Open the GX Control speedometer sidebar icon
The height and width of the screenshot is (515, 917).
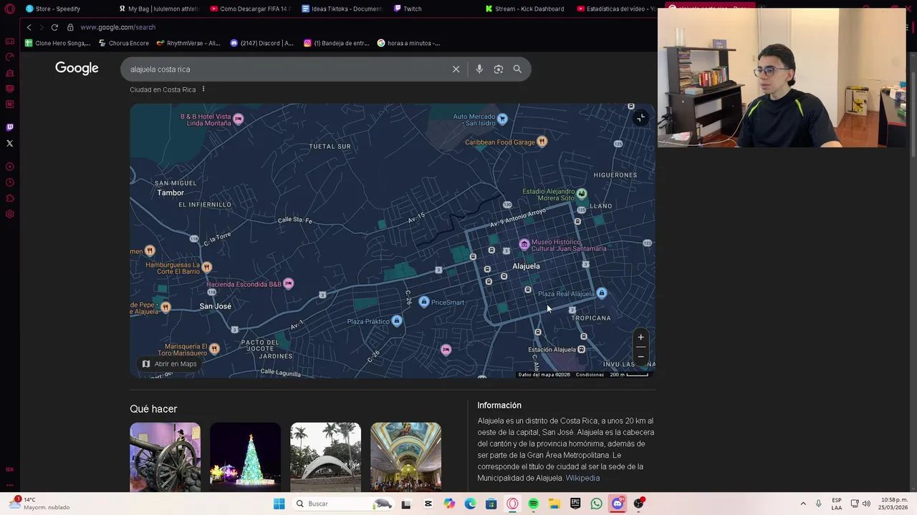9,57
